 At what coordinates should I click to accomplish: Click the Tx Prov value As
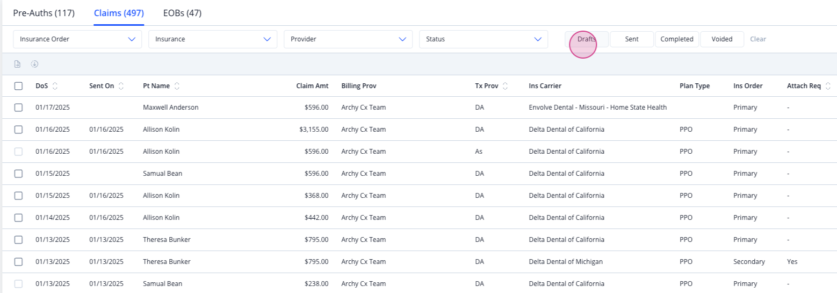[479, 152]
